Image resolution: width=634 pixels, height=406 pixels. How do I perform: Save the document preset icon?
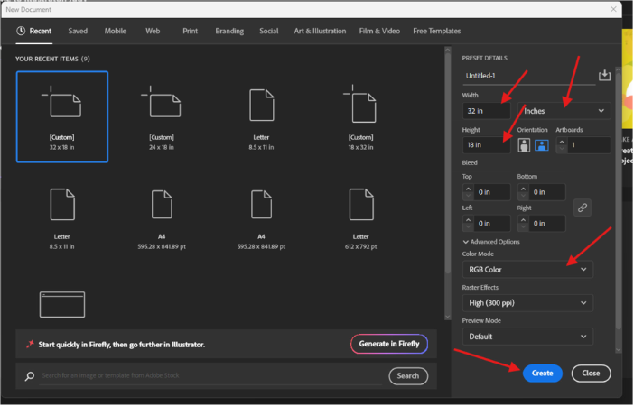(604, 75)
